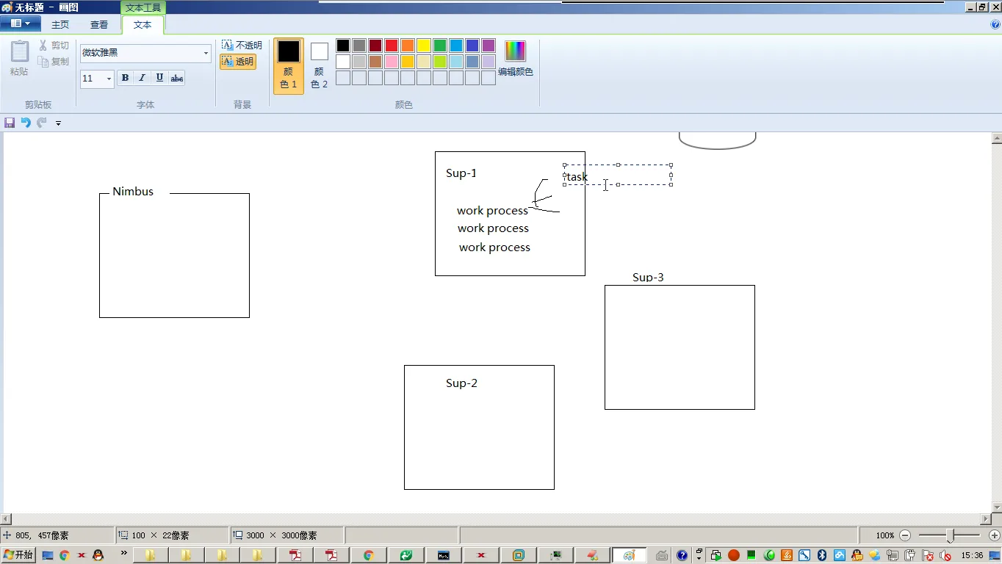Click the blue help tray icon
1002x564 pixels.
click(x=682, y=555)
